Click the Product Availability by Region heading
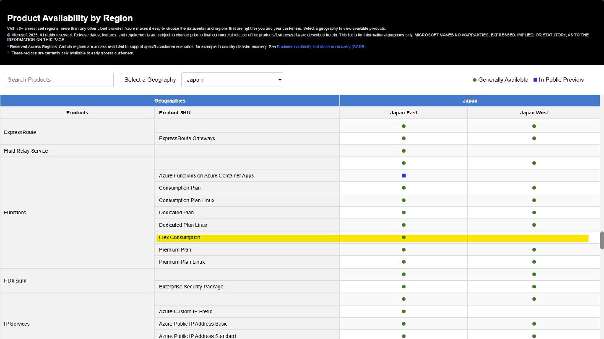The image size is (604, 339). [70, 18]
